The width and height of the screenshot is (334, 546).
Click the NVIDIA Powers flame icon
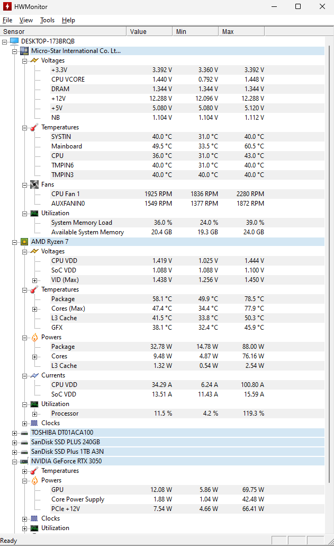34,481
